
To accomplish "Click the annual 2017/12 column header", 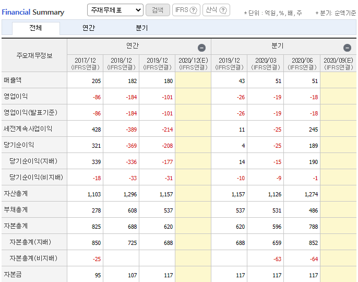I will click(x=85, y=64).
